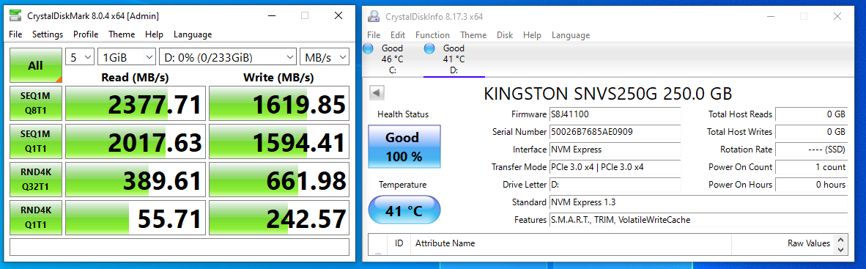Click the Features field with S.M.A.R.T., TRIM

click(698, 220)
